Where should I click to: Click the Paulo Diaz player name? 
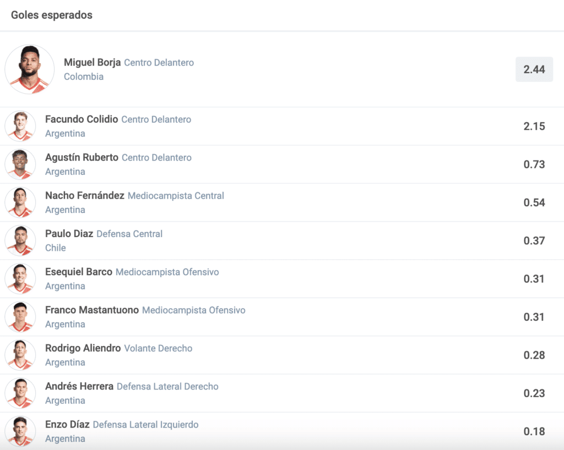69,234
